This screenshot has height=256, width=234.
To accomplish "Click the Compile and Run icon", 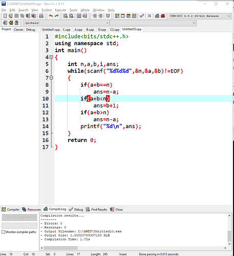I will pyautogui.click(x=129, y=16).
